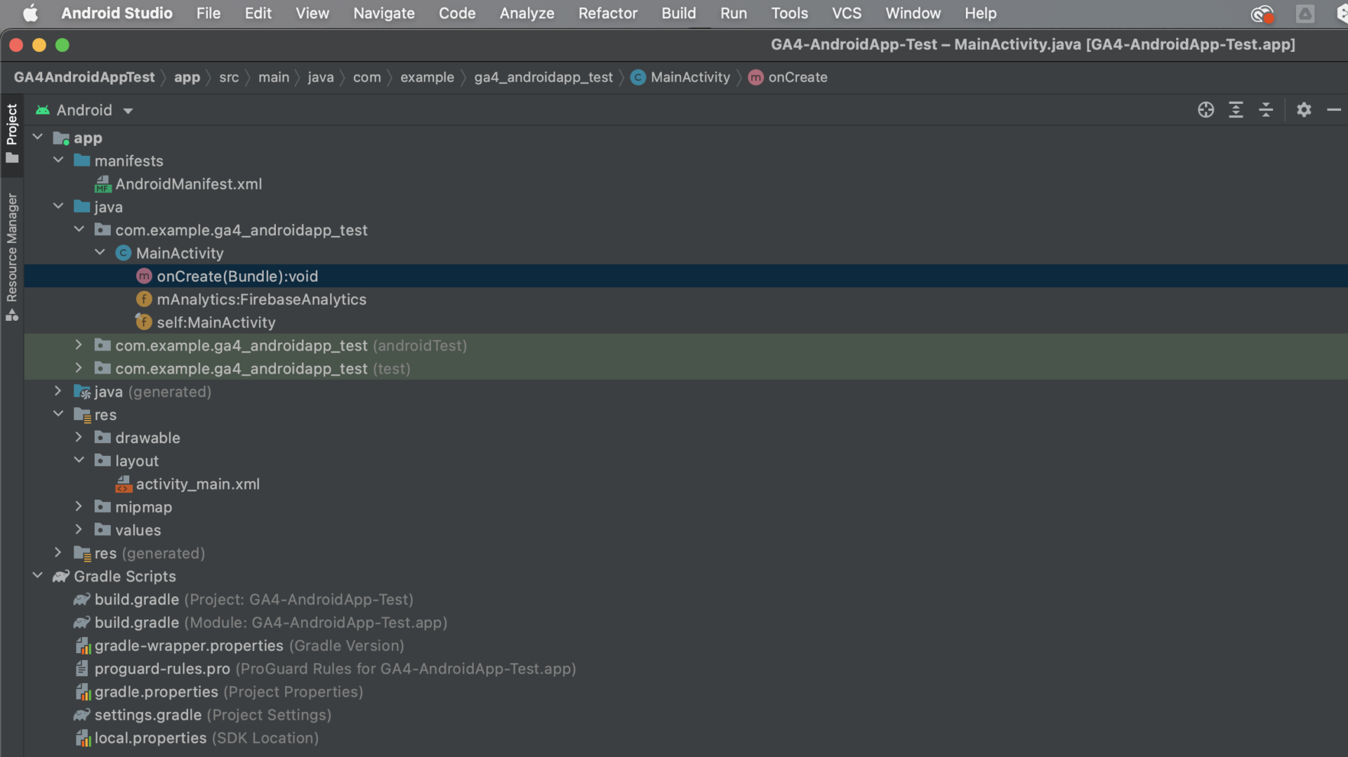Viewport: 1348px width, 757px height.
Task: Expand the drawable folder
Action: tap(79, 437)
